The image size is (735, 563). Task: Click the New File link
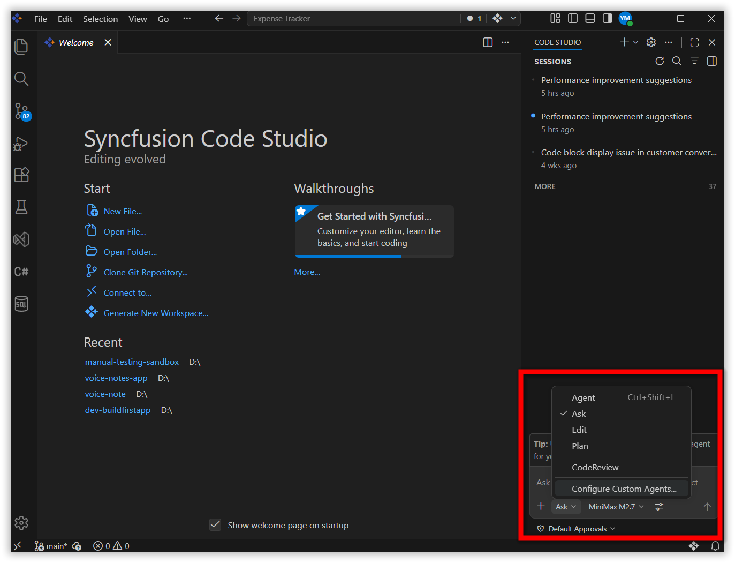tap(123, 211)
